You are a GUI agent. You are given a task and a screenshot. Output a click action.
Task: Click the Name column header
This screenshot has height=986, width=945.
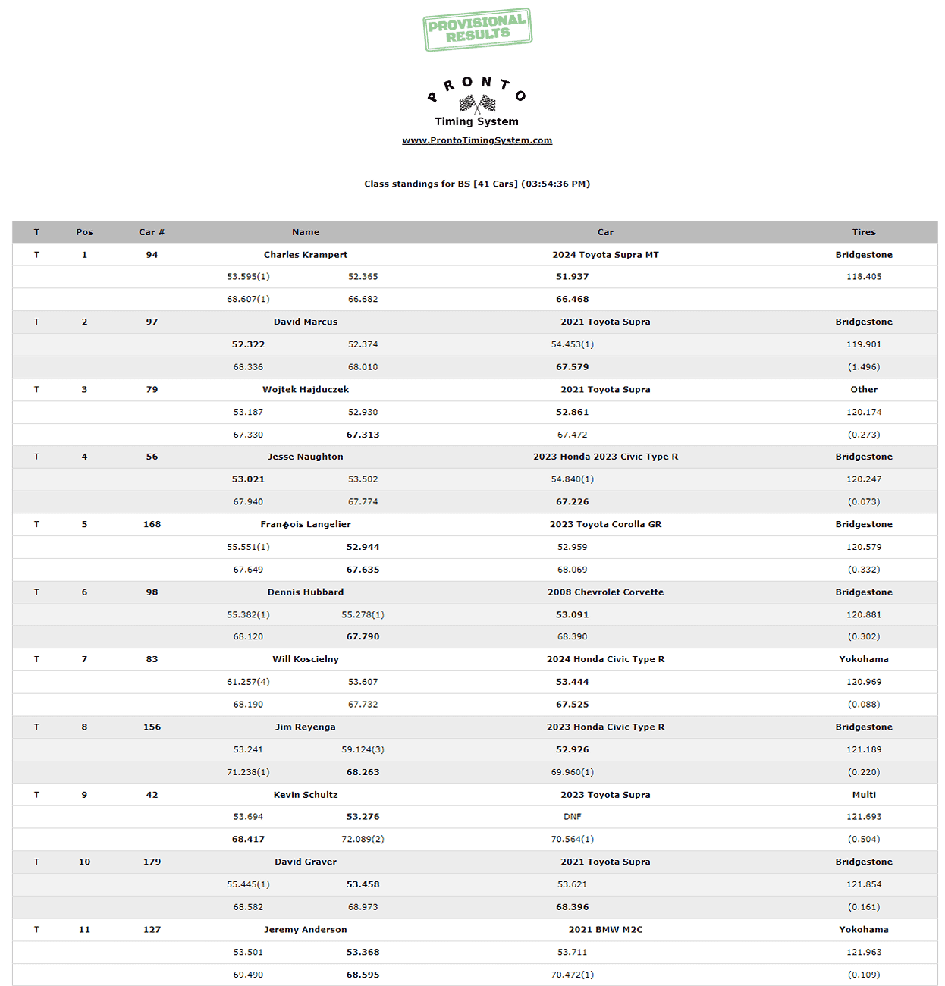click(x=306, y=232)
